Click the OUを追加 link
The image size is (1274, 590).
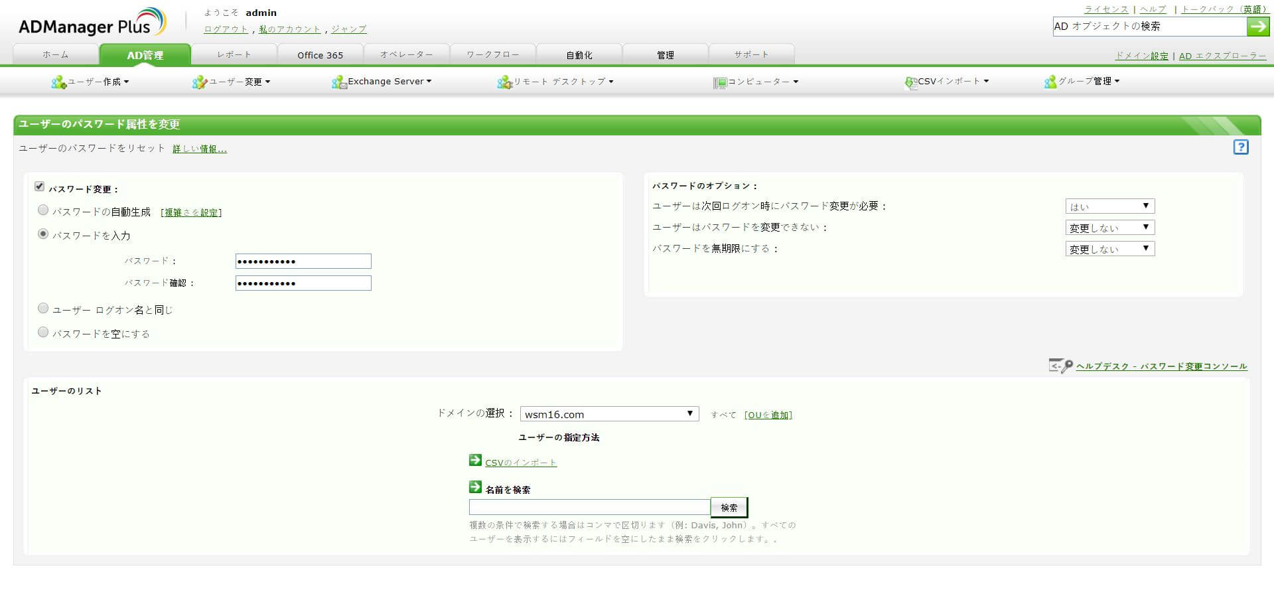pyautogui.click(x=768, y=415)
